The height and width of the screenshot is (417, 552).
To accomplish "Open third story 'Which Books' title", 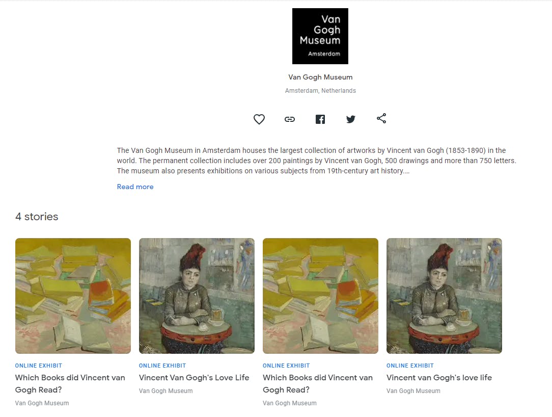I will tap(318, 383).
